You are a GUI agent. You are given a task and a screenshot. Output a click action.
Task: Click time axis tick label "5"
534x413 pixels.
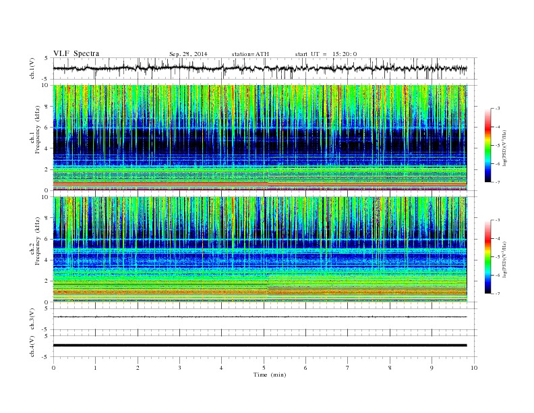(x=264, y=368)
